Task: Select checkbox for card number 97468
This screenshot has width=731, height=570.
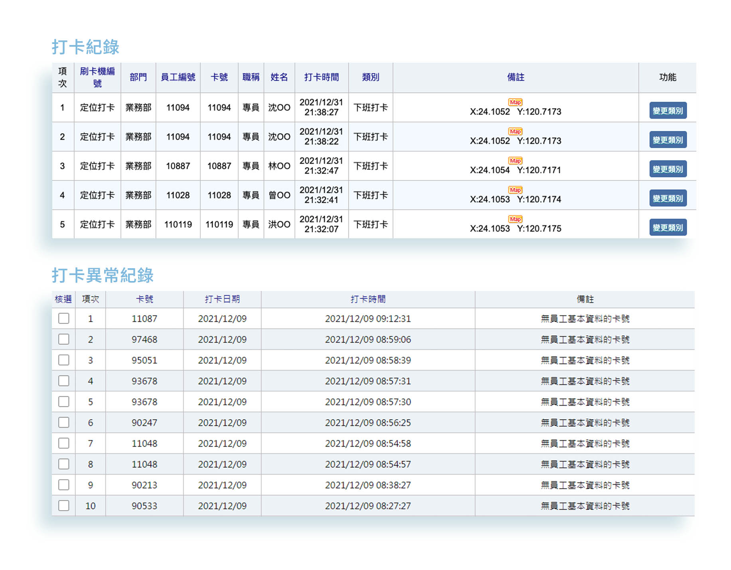Action: click(x=64, y=339)
